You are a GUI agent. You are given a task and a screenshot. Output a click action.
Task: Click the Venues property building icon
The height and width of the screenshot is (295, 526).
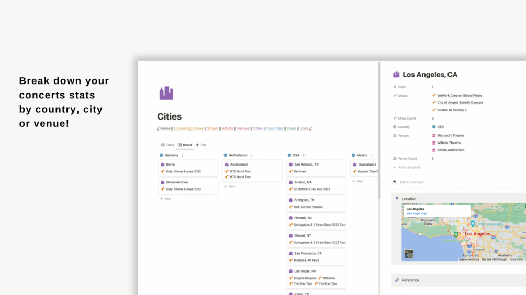[x=395, y=136]
